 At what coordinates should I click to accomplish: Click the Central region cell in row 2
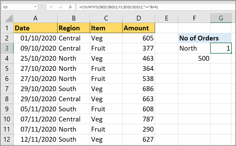[x=74, y=38]
